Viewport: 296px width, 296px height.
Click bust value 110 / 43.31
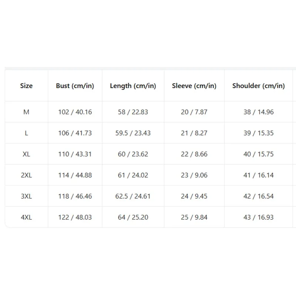pyautogui.click(x=75, y=154)
